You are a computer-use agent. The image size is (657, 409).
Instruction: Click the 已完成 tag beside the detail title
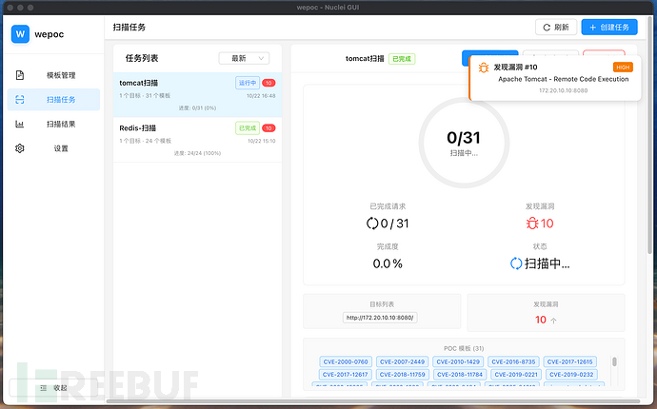click(x=402, y=59)
